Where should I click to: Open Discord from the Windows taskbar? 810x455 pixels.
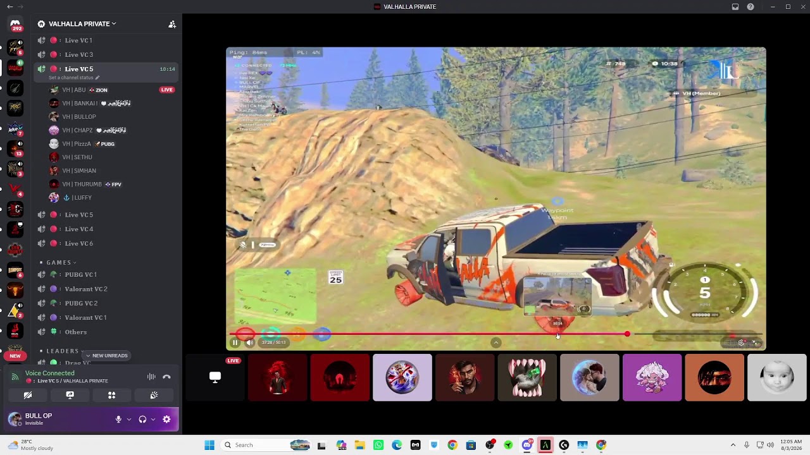click(x=526, y=445)
